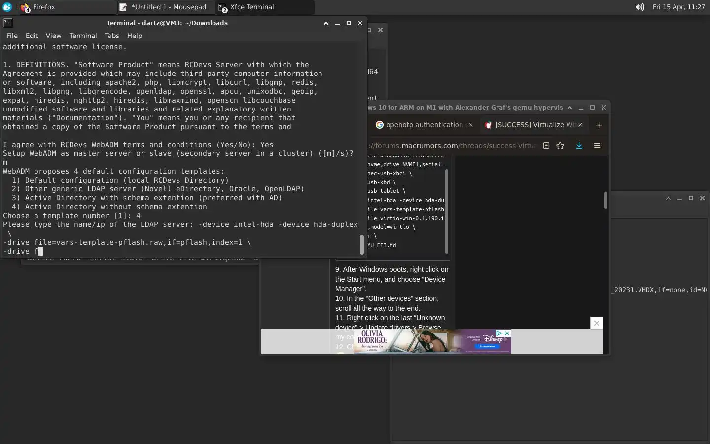The width and height of the screenshot is (710, 444).
Task: Close the [SUCCESS] Virtualize tab
Action: coord(580,125)
